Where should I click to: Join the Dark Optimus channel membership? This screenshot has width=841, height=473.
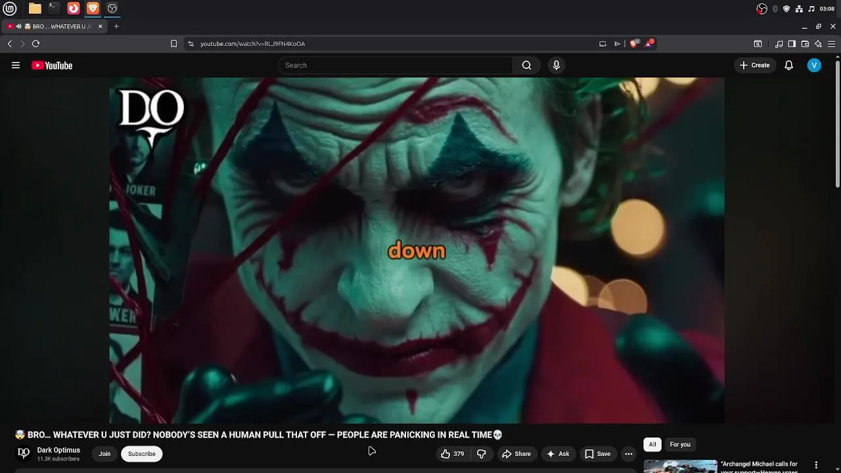point(104,454)
